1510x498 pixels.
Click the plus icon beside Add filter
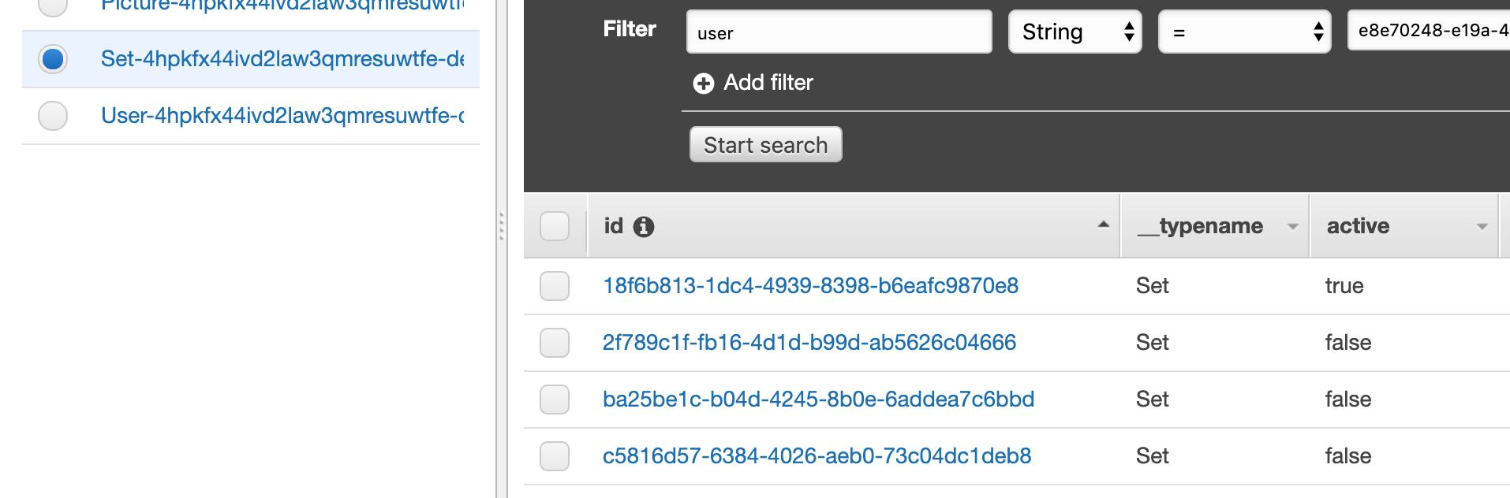coord(703,83)
